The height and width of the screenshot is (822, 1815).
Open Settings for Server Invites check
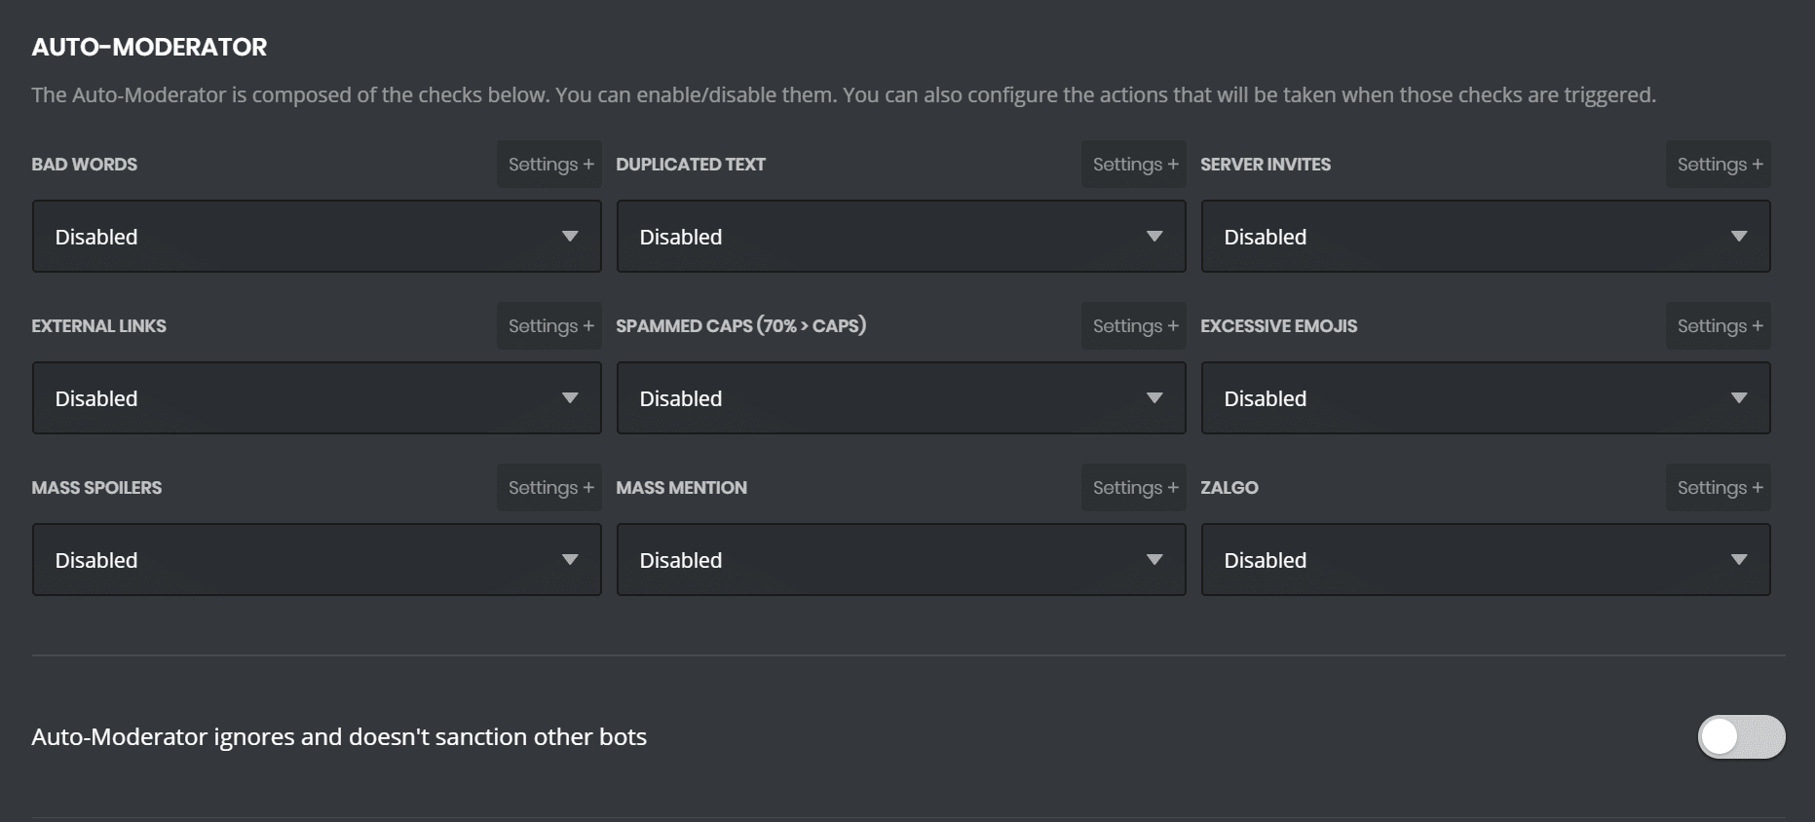pos(1719,165)
